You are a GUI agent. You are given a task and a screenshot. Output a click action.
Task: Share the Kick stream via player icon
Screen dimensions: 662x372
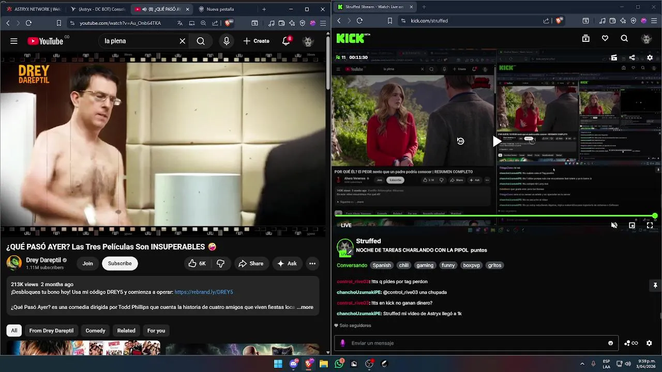[632, 57]
